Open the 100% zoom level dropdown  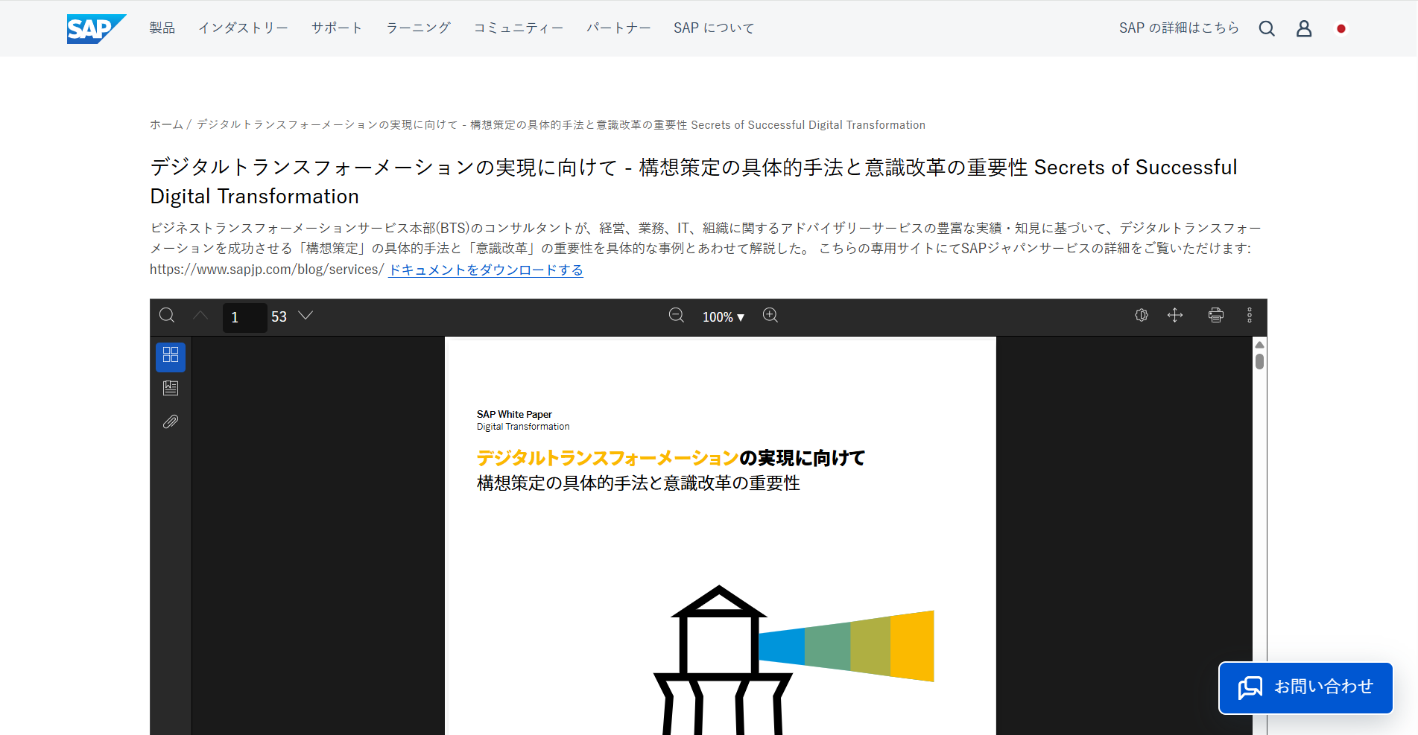tap(724, 317)
